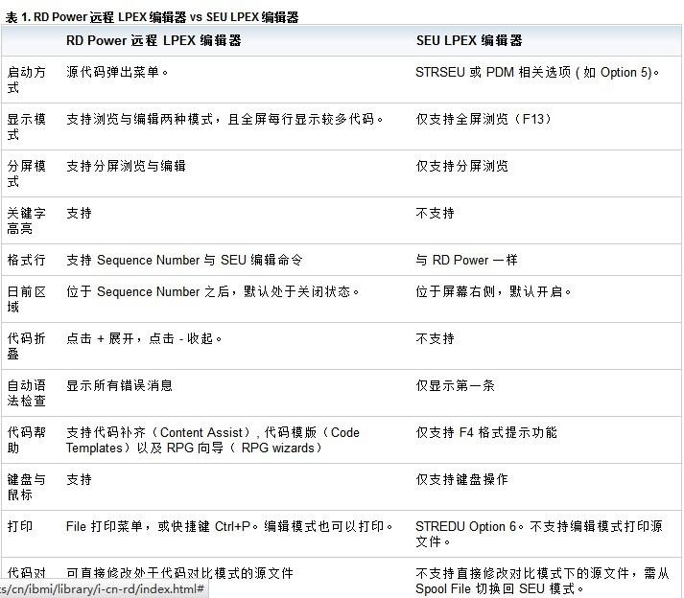Click cell 'STRSEU 或 PDM 相关选项'
The width and height of the screenshot is (684, 598).
pyautogui.click(x=493, y=72)
